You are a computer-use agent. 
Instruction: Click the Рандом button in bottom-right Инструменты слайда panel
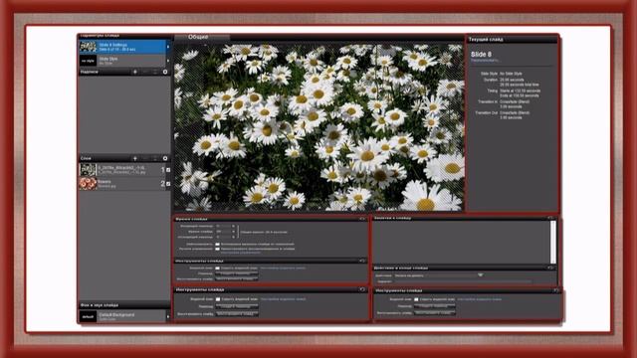[434, 306]
